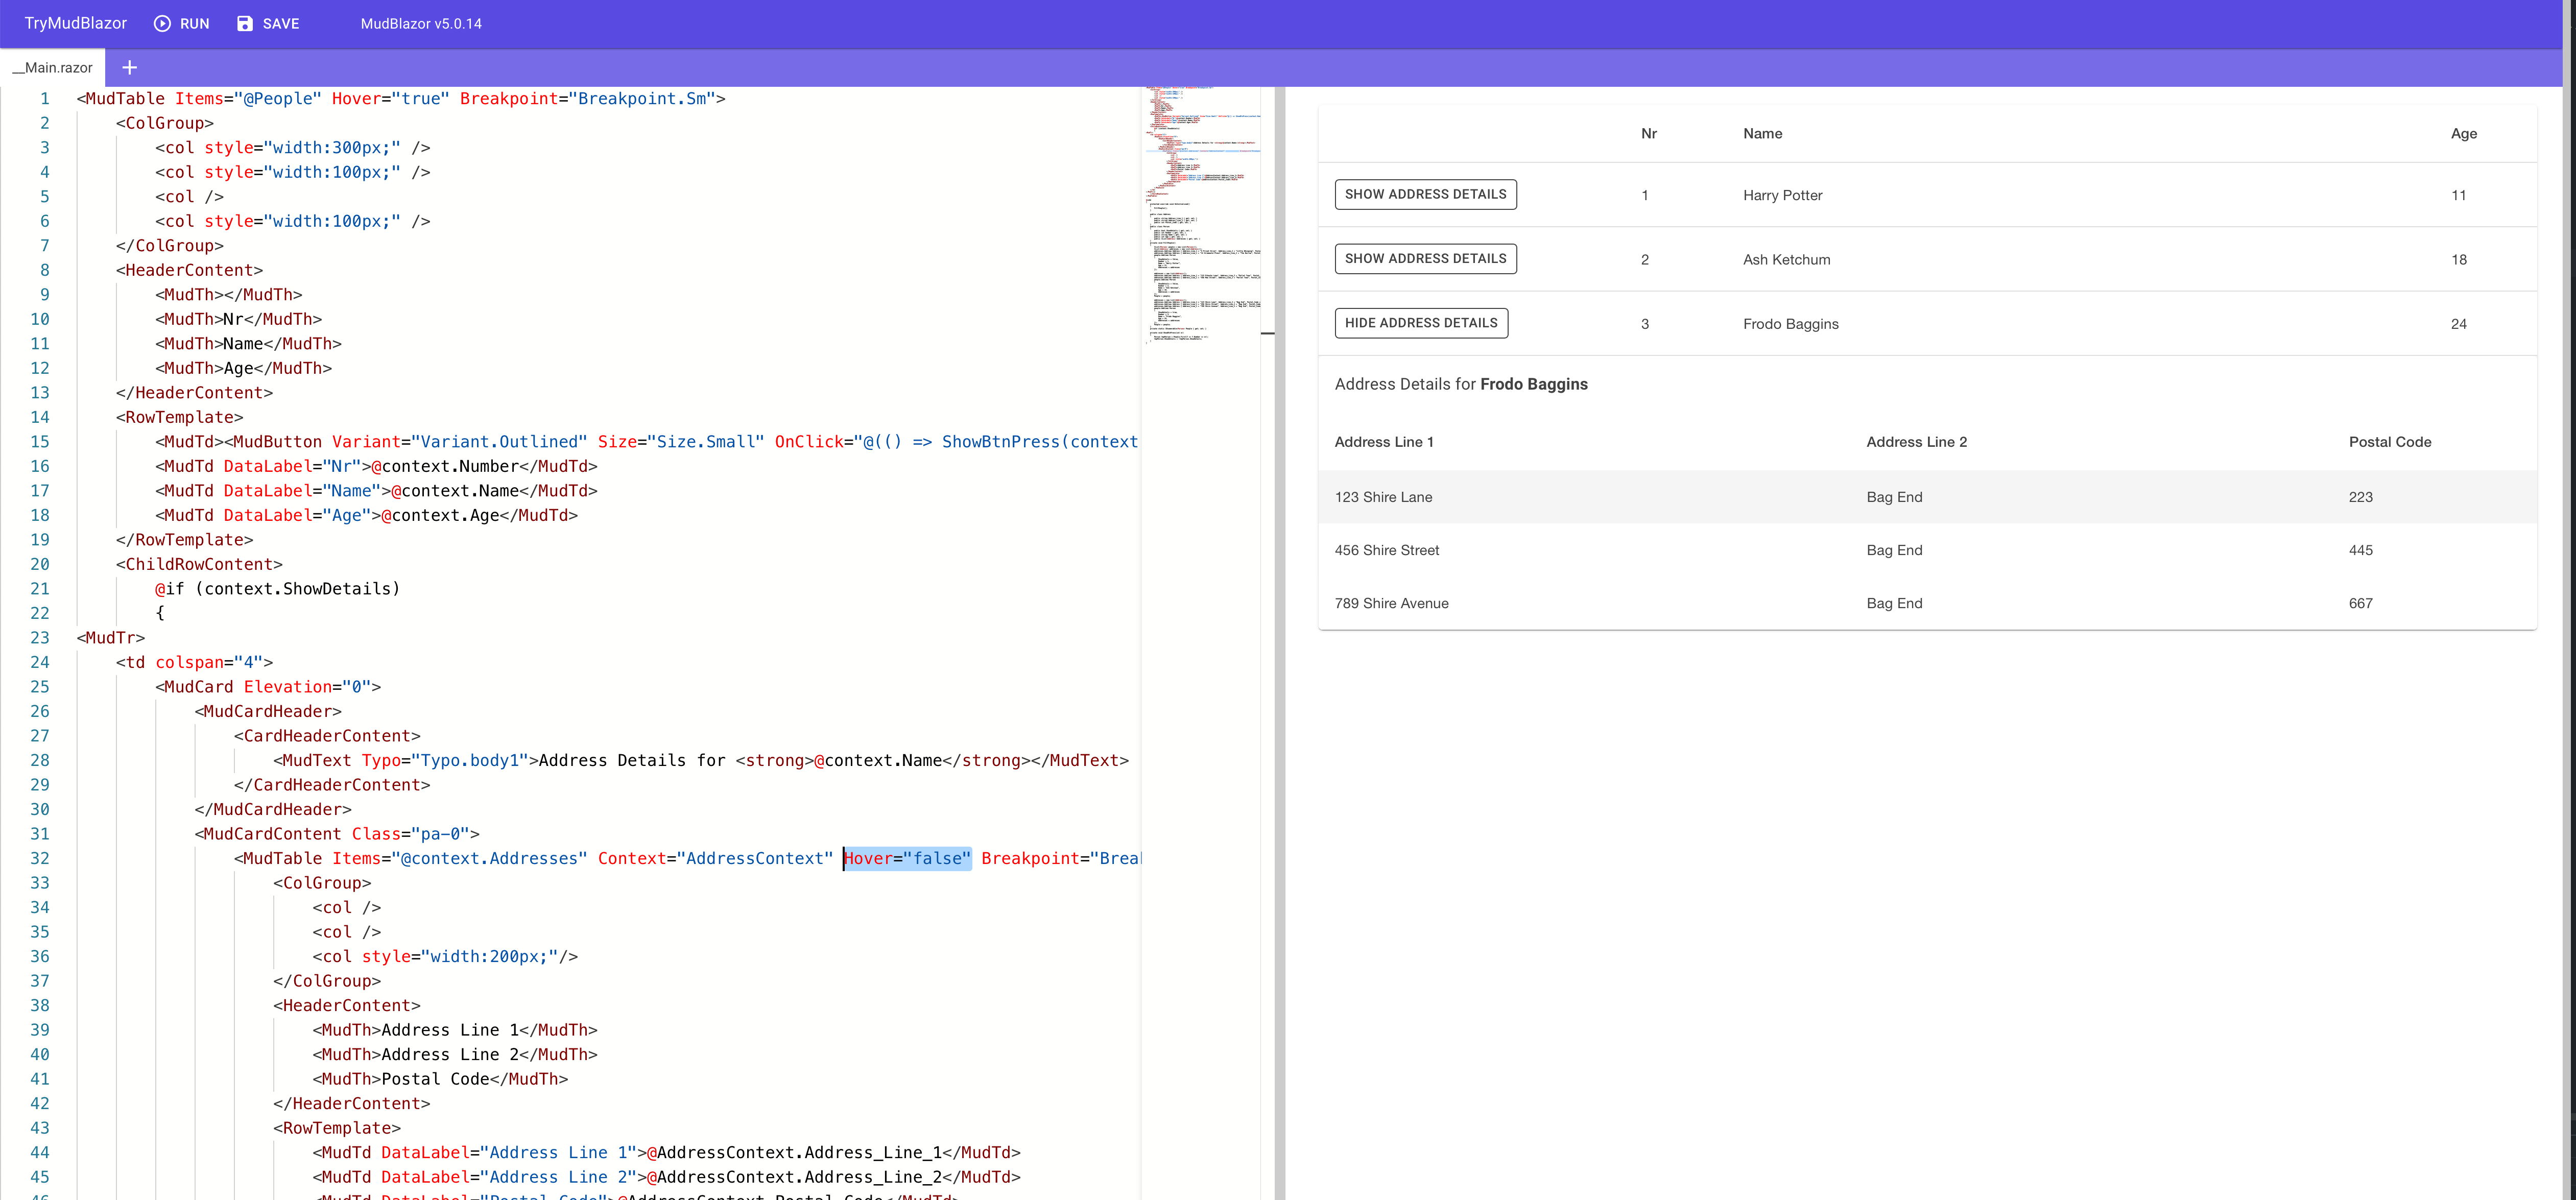Show address details for Harry Potter
The image size is (2576, 1200).
[x=1425, y=194]
